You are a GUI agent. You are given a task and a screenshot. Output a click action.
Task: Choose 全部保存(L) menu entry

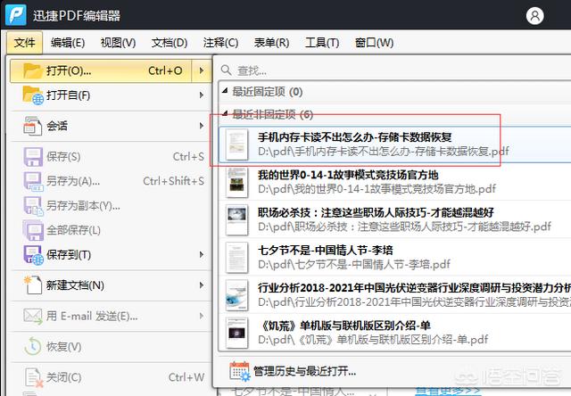pos(110,230)
